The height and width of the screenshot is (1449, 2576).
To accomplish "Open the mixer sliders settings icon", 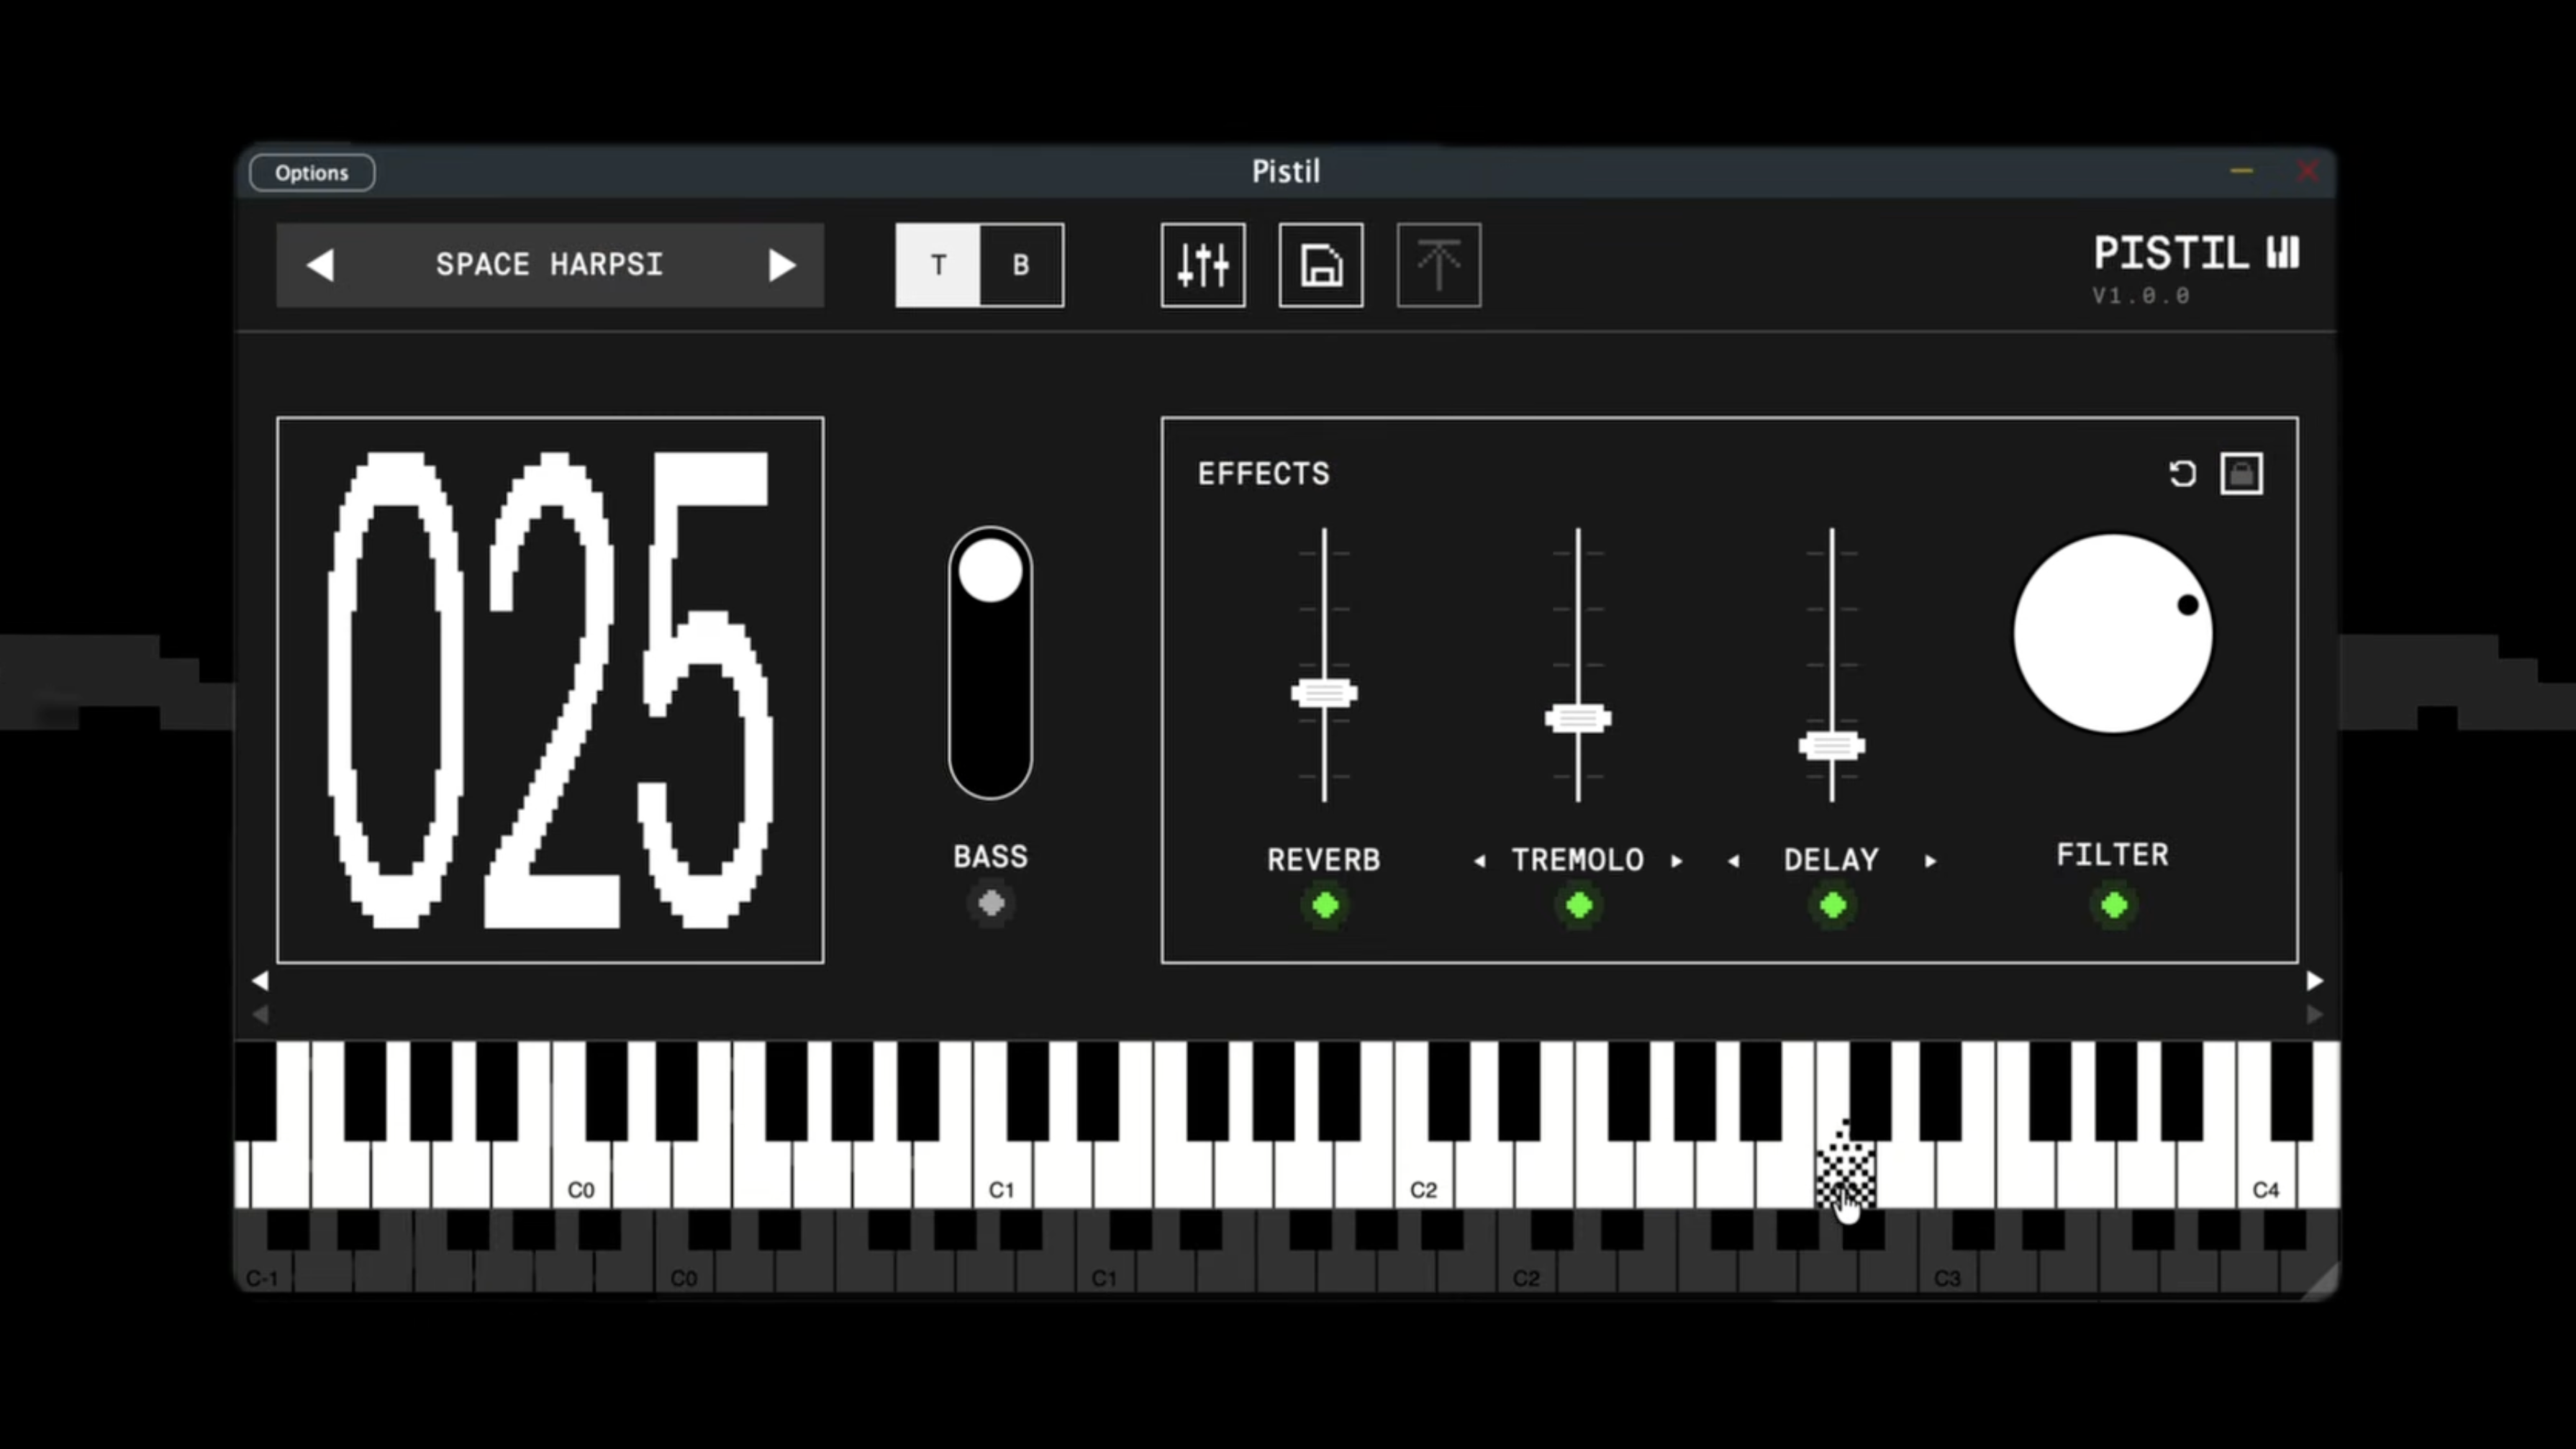I will pyautogui.click(x=1202, y=265).
